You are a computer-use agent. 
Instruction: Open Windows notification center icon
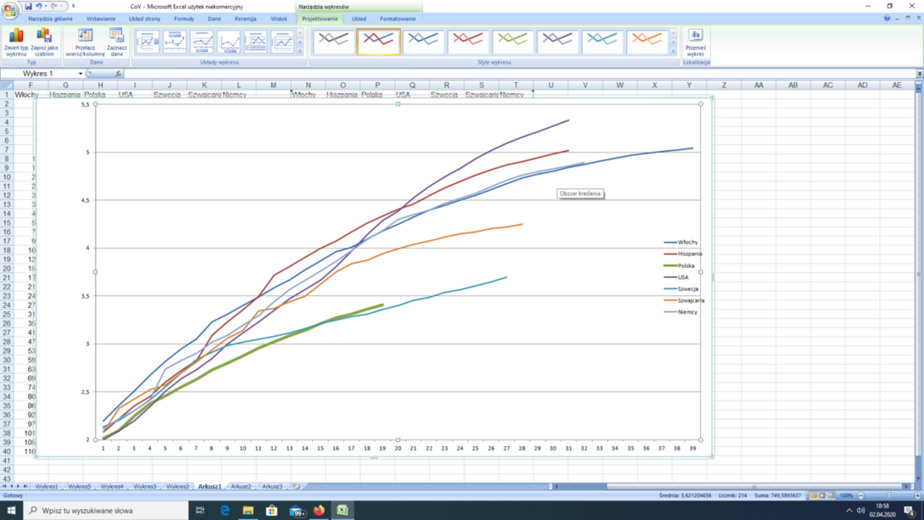pos(910,511)
